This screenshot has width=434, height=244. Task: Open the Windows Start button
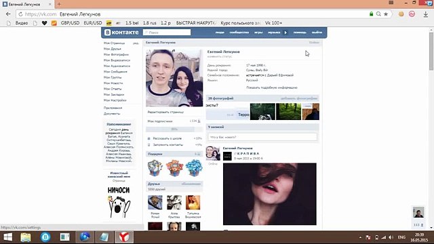click(7, 237)
